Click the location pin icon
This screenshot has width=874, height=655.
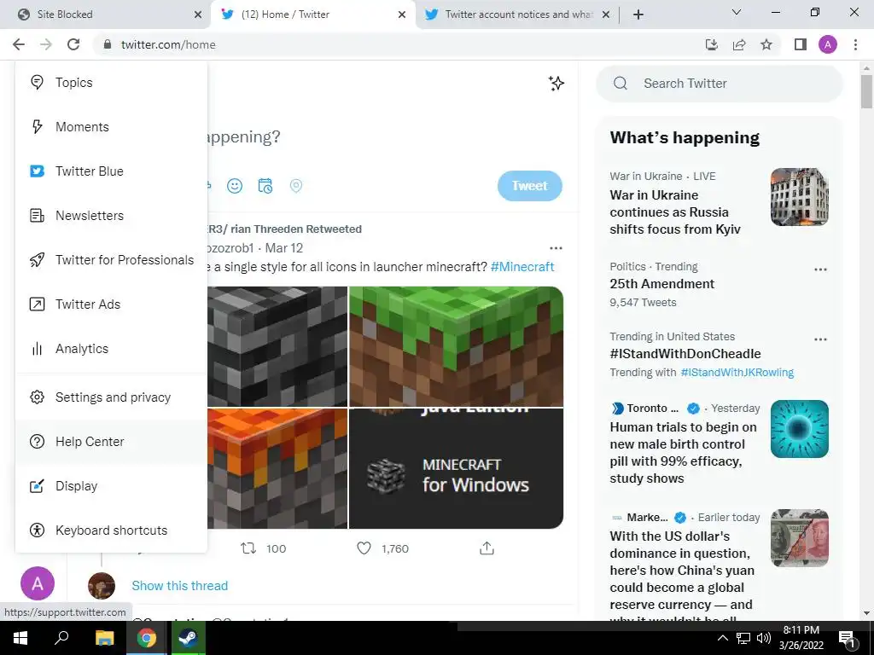point(296,186)
